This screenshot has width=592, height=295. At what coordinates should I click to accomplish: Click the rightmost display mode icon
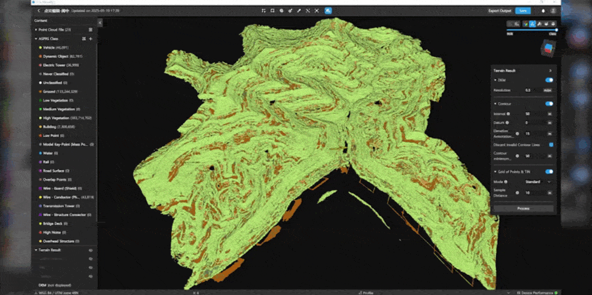pos(553,24)
